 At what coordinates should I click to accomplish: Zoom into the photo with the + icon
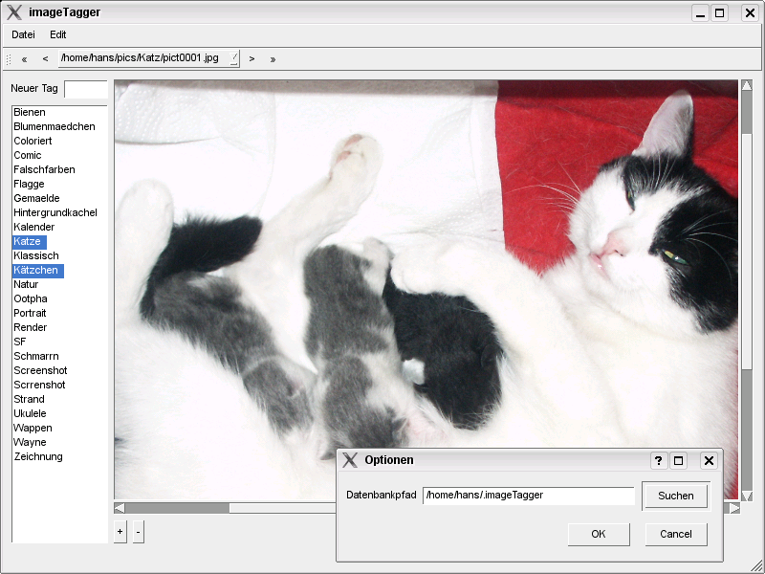click(x=119, y=531)
